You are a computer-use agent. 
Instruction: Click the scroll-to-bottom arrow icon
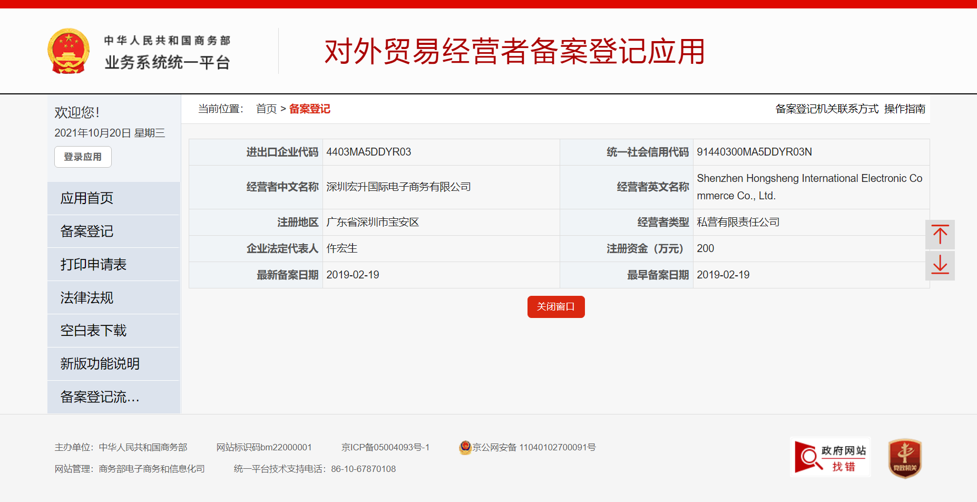click(940, 265)
